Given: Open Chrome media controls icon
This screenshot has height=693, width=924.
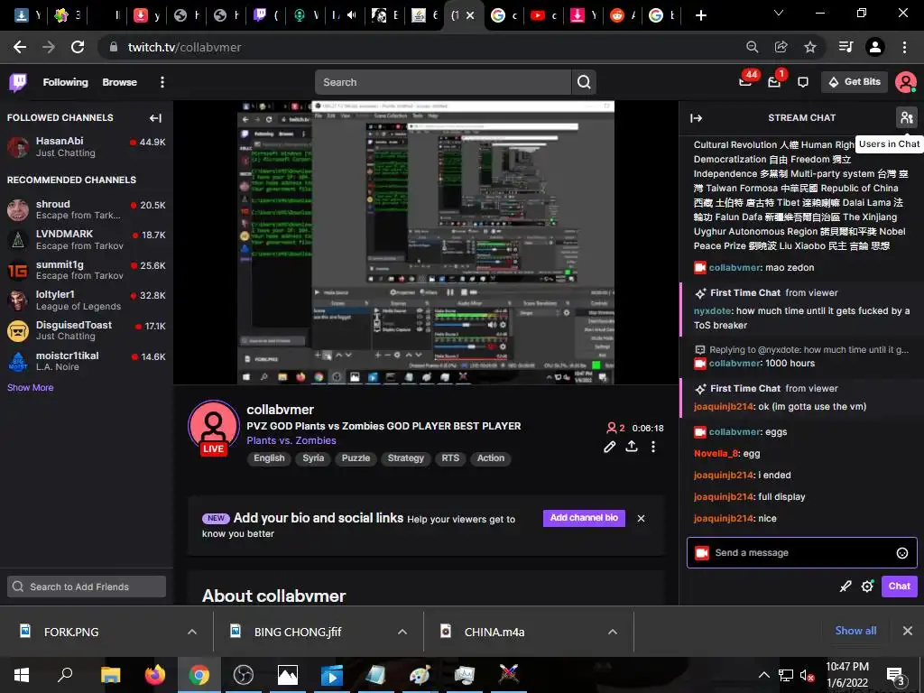Looking at the screenshot, I should pos(845,47).
